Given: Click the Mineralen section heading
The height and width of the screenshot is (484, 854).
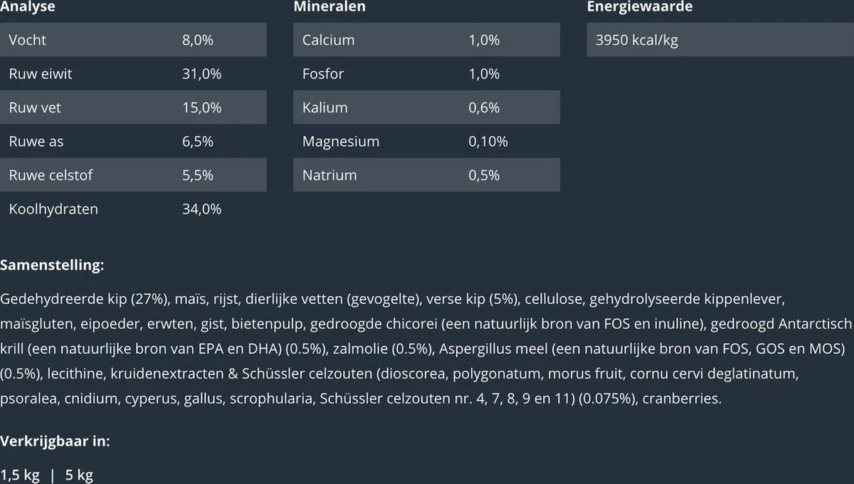Looking at the screenshot, I should click(330, 7).
